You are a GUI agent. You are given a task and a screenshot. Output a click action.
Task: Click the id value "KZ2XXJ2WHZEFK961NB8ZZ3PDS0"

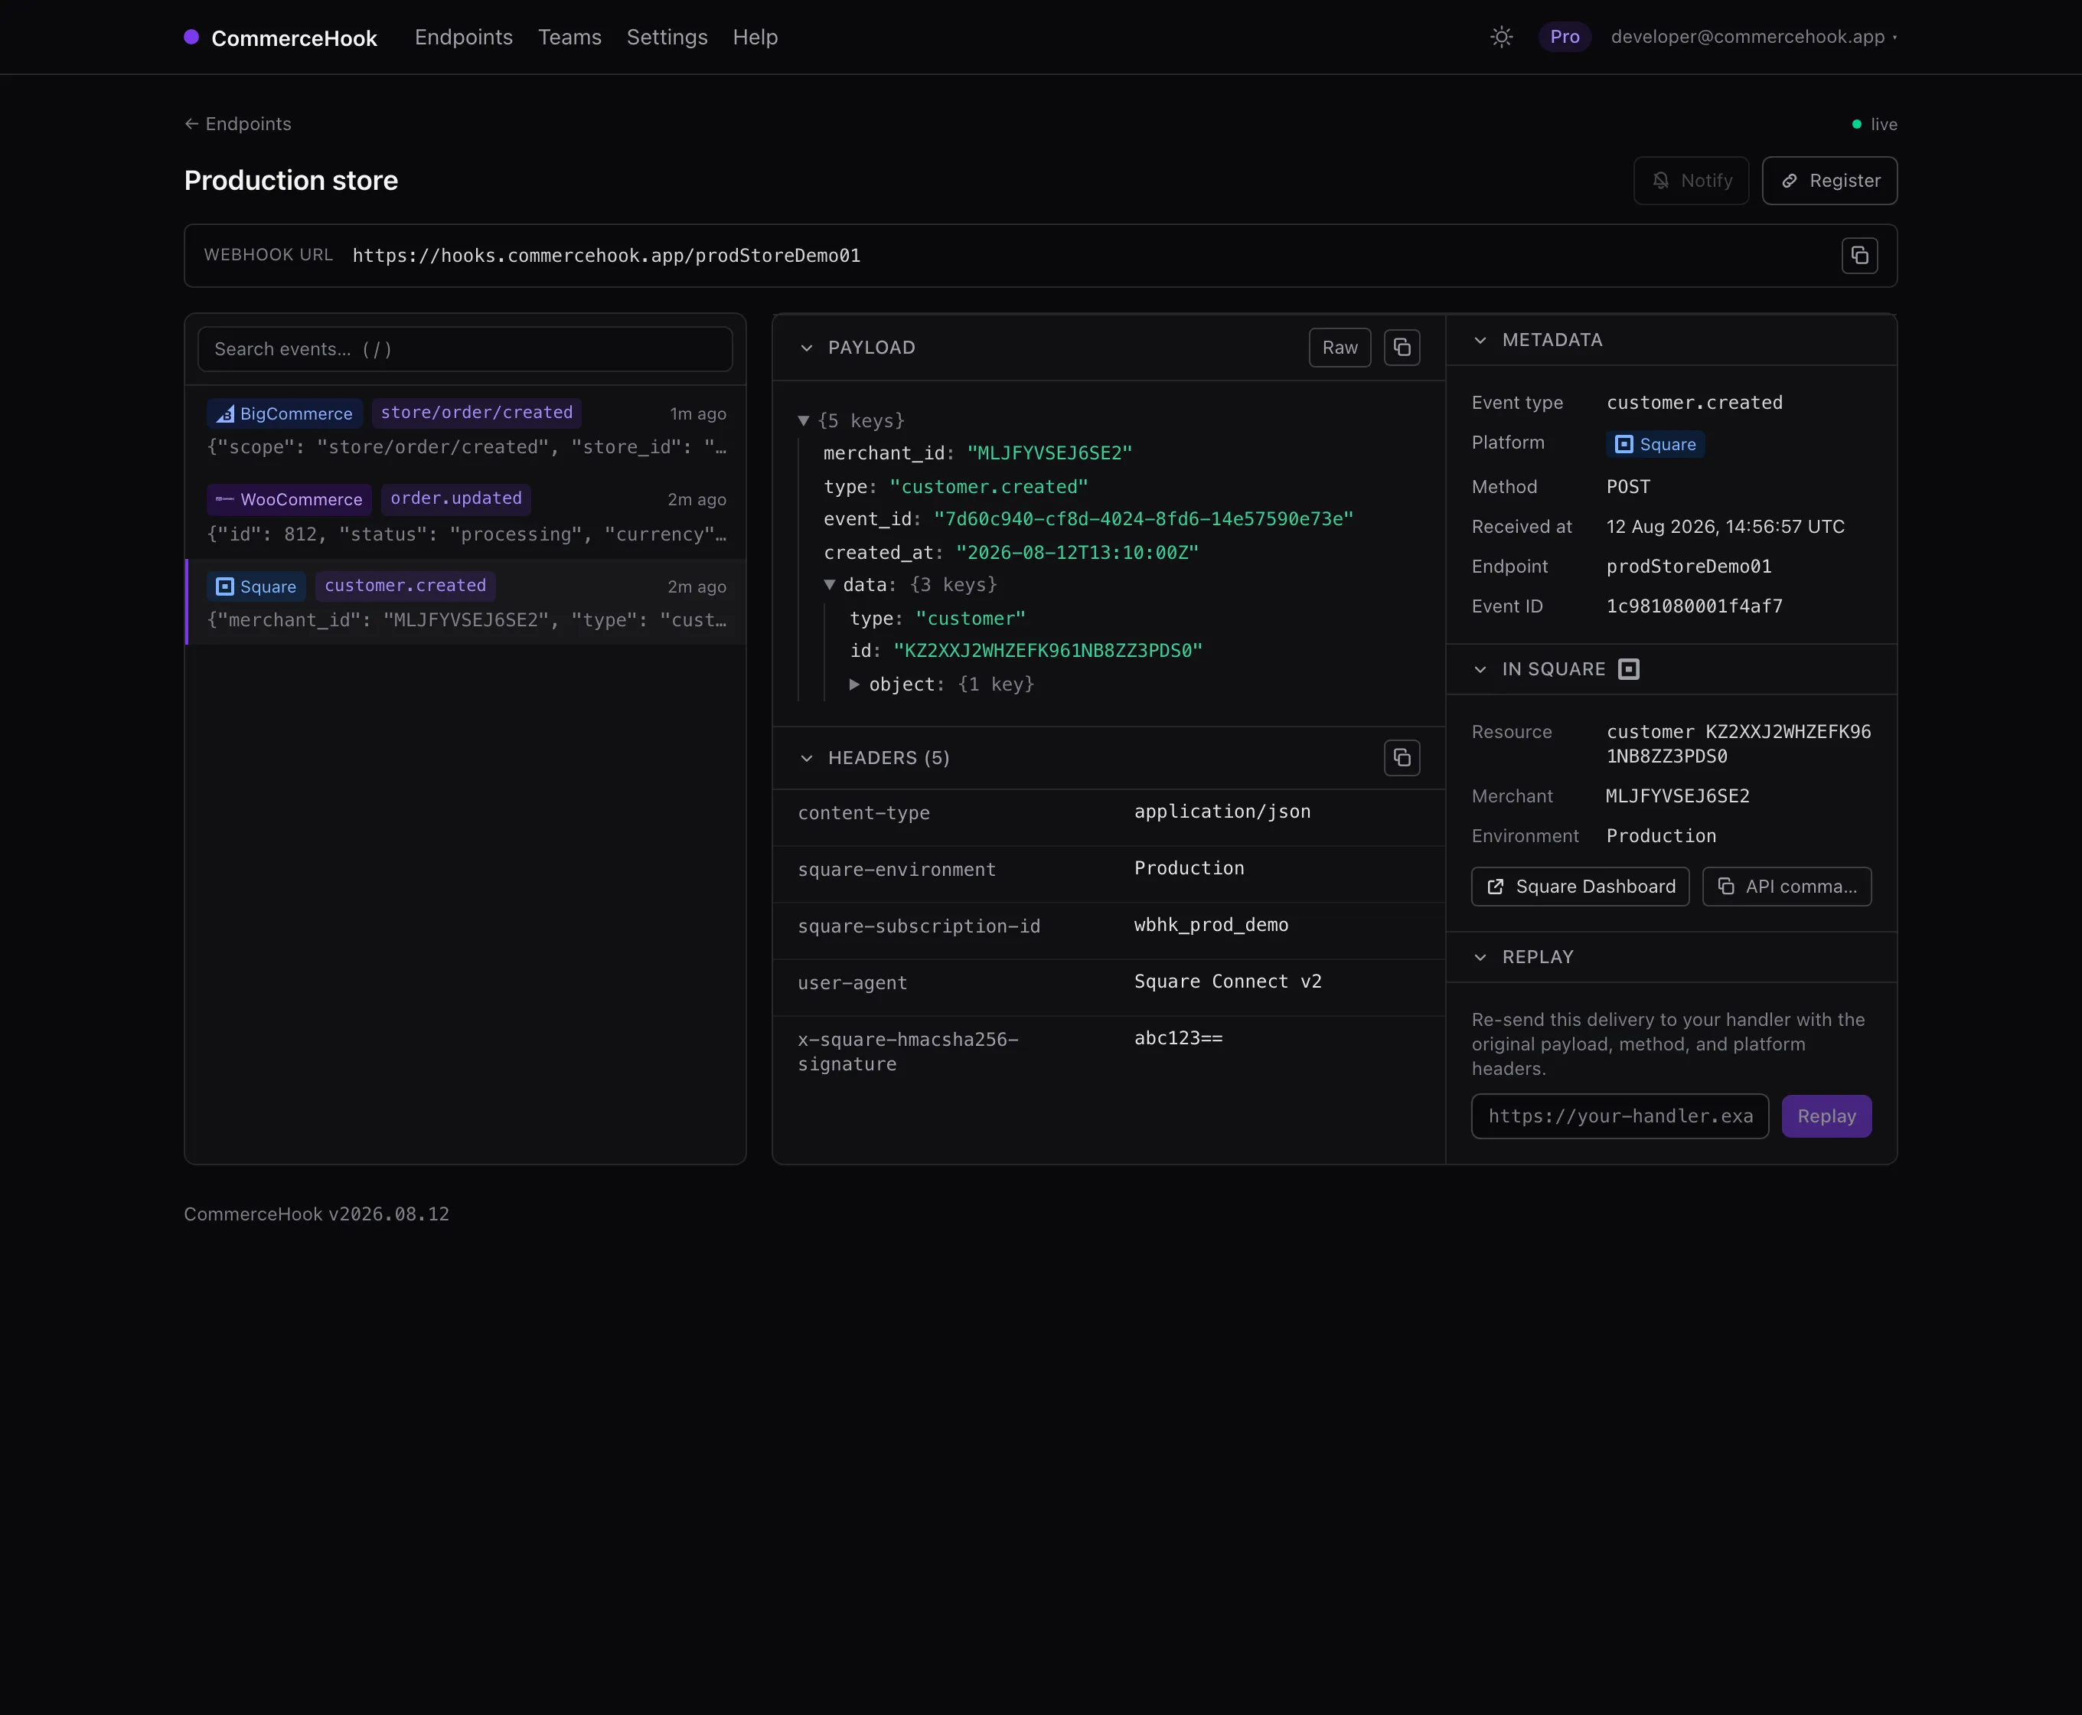pos(1048,651)
